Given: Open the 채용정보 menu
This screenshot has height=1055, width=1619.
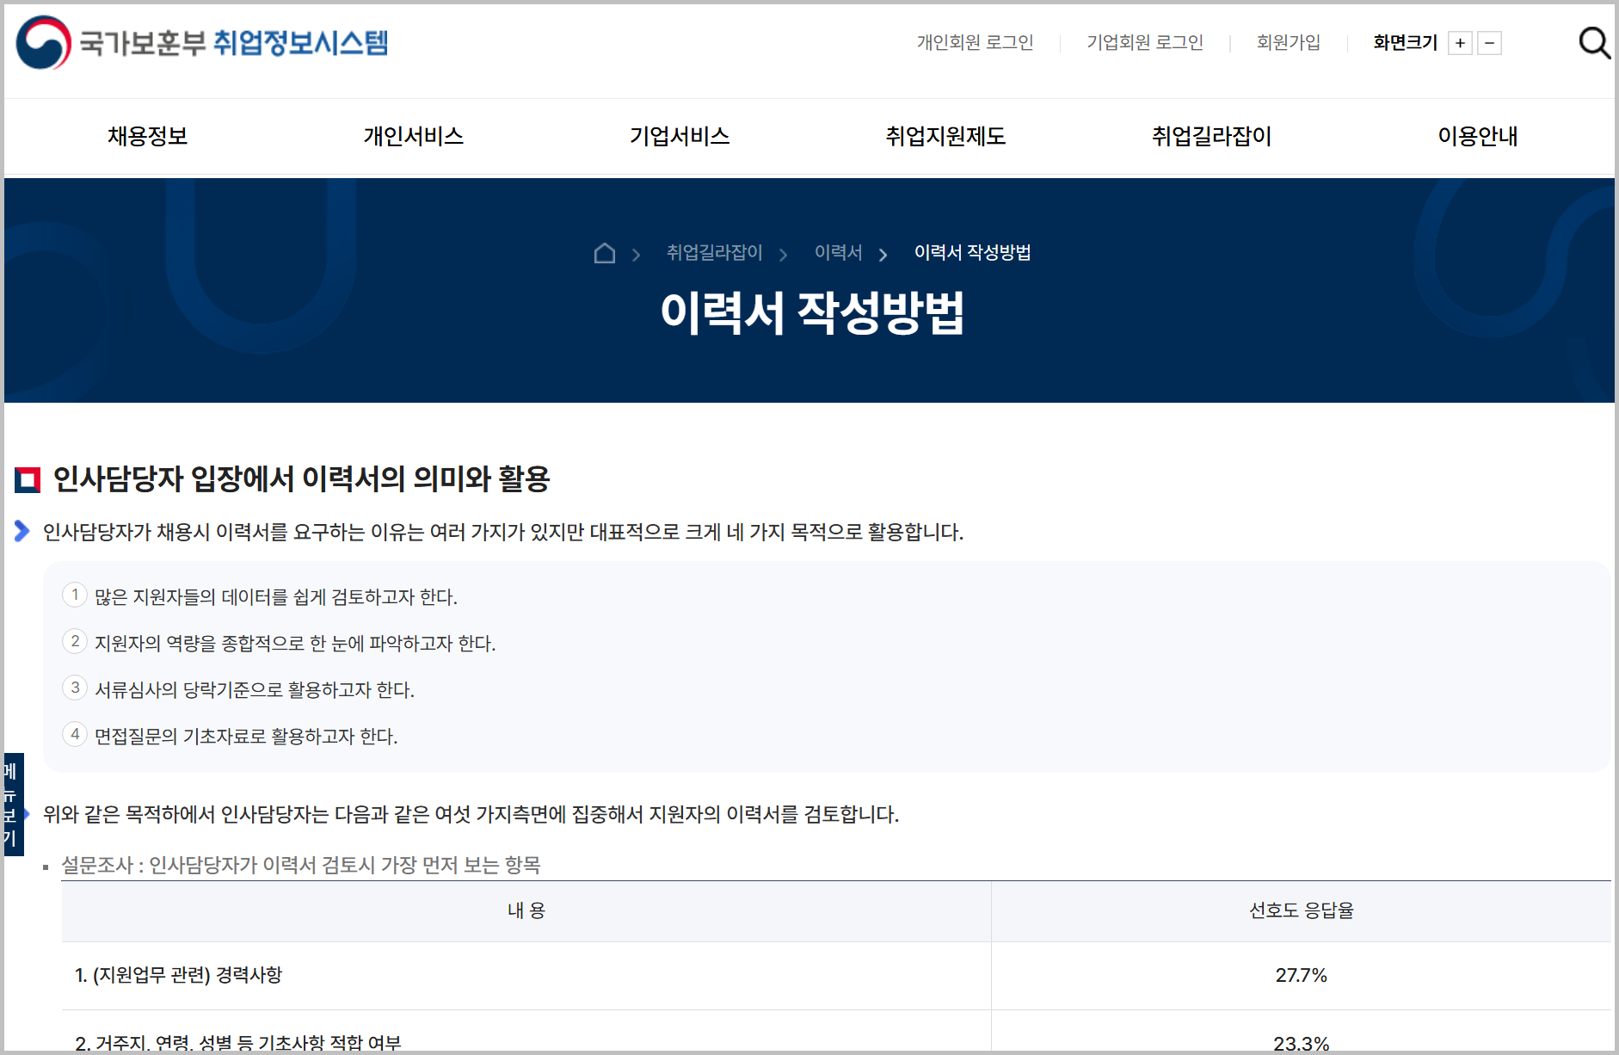Looking at the screenshot, I should (148, 136).
